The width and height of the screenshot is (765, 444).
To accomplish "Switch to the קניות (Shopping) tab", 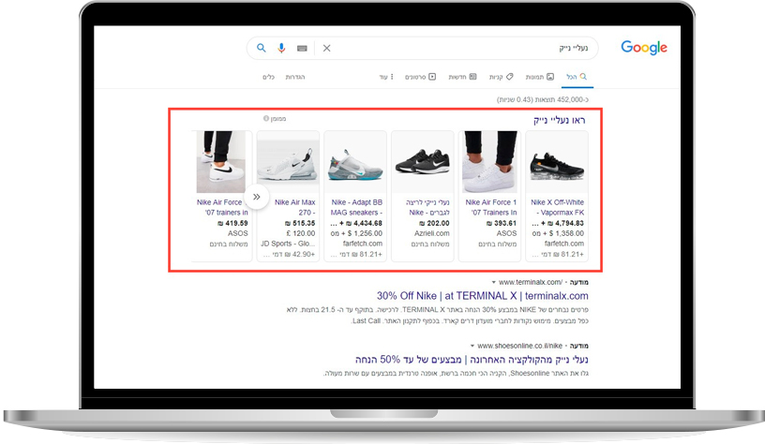I will 501,77.
